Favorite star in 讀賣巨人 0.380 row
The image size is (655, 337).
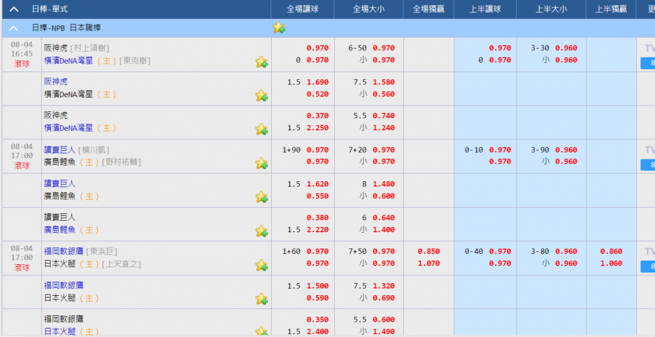[x=261, y=231]
